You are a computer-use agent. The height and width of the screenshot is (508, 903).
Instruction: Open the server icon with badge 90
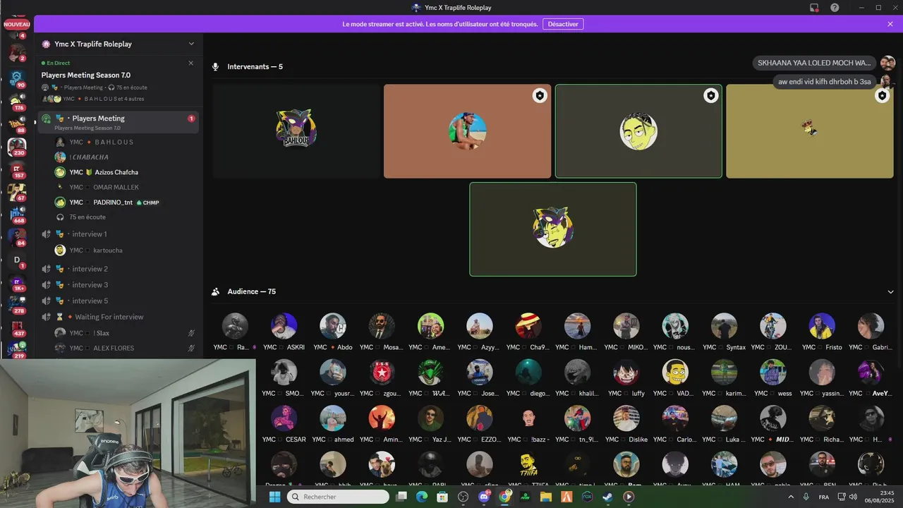tap(17, 79)
